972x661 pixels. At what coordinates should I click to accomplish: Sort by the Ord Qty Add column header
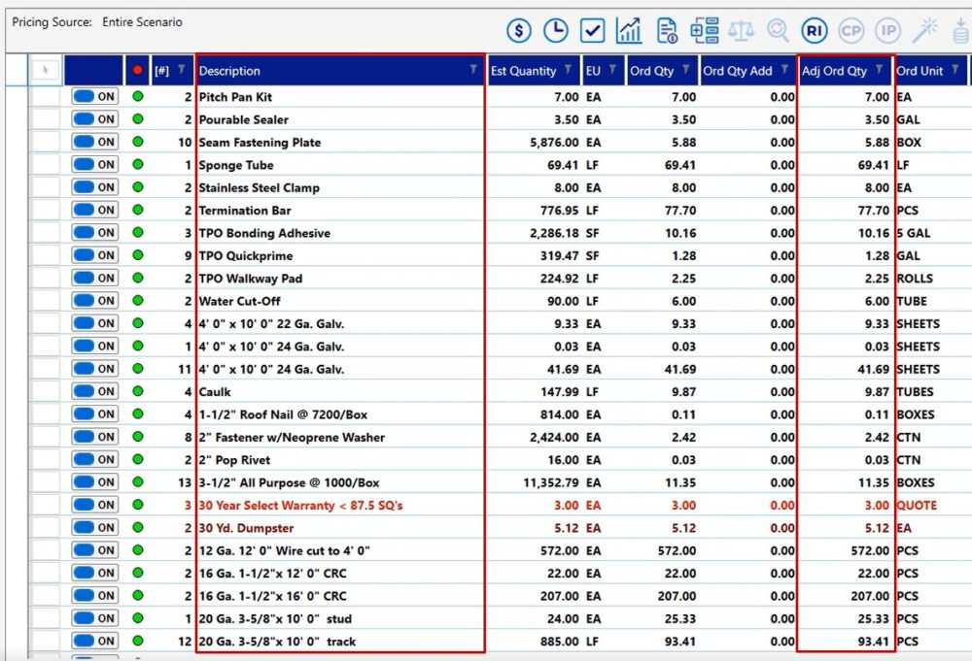[x=737, y=71]
